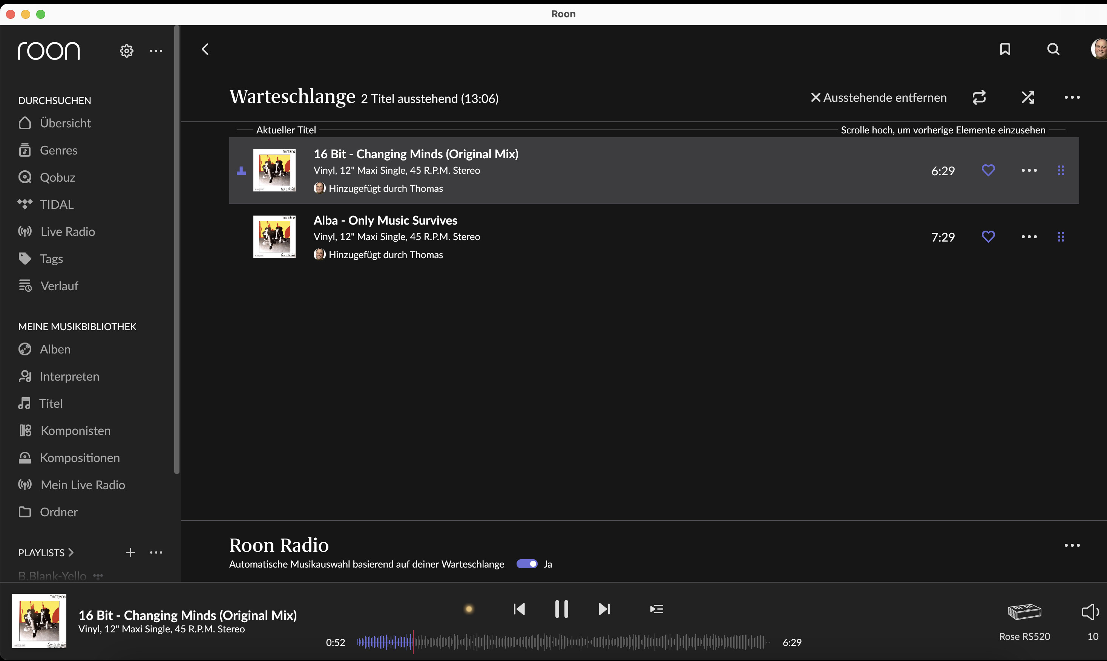Open more options for Alba track
Image resolution: width=1107 pixels, height=661 pixels.
(x=1029, y=237)
